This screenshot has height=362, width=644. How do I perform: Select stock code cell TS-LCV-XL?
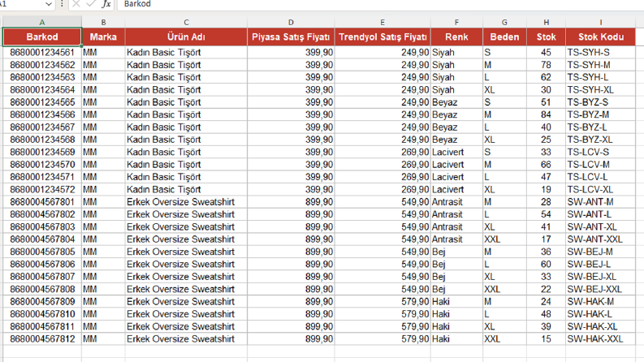600,190
